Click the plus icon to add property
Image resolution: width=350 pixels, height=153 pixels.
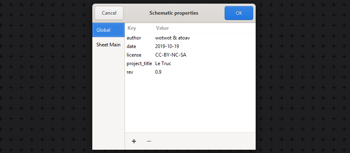[134, 141]
